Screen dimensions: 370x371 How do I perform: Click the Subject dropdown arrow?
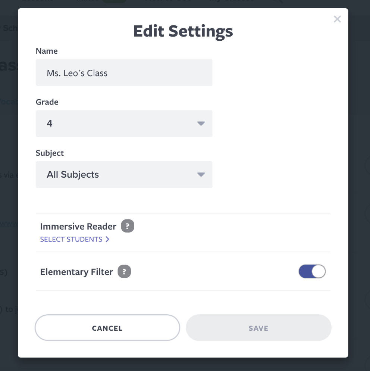pos(201,174)
